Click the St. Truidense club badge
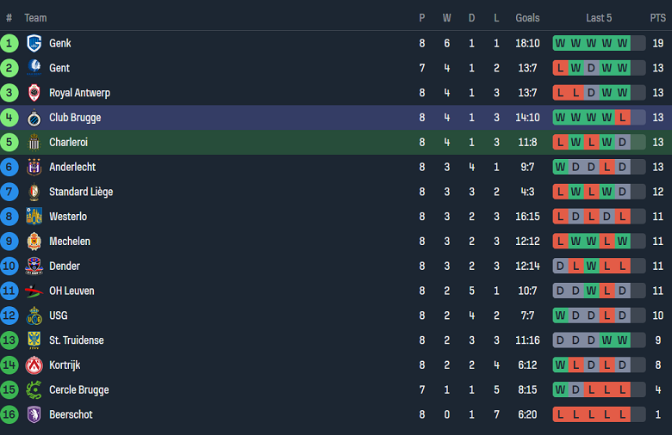Screen dimensions: 672x435 pos(34,340)
